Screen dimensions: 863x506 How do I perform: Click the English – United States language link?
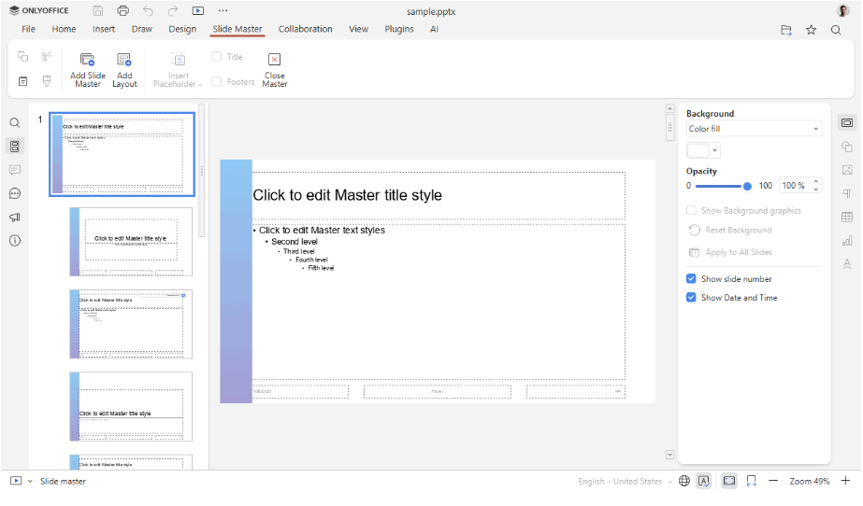[x=620, y=482]
